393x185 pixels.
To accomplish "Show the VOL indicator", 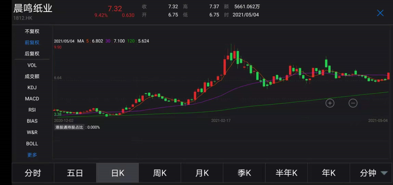I will (x=32, y=65).
